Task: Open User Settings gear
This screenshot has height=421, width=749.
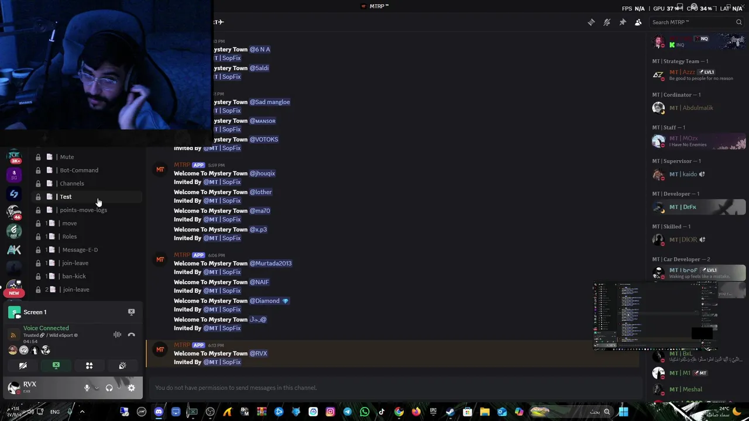Action: [131, 388]
